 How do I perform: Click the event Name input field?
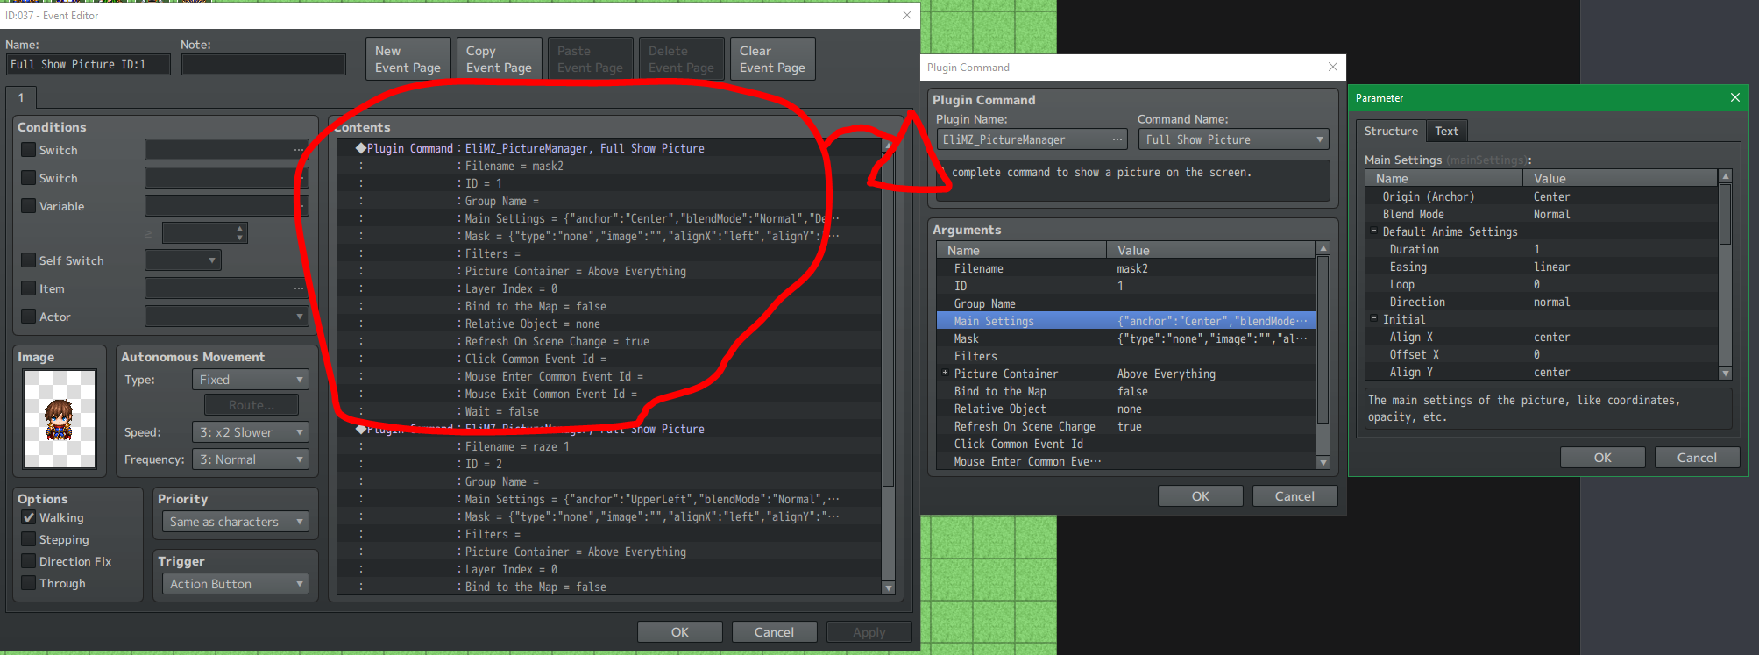89,64
